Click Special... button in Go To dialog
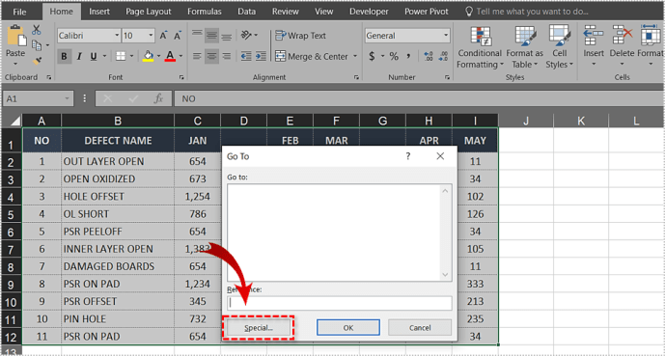The height and width of the screenshot is (356, 665). pyautogui.click(x=259, y=328)
